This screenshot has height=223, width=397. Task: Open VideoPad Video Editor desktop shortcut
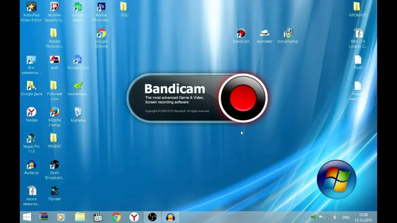31,12
